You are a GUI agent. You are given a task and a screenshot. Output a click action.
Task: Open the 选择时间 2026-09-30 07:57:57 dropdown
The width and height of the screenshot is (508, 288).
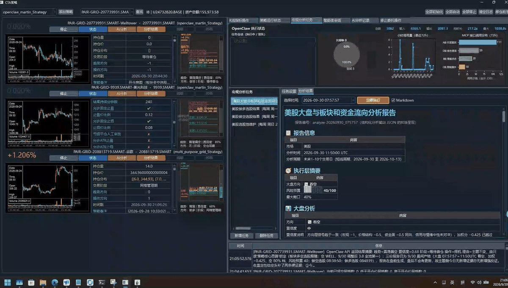[329, 100]
